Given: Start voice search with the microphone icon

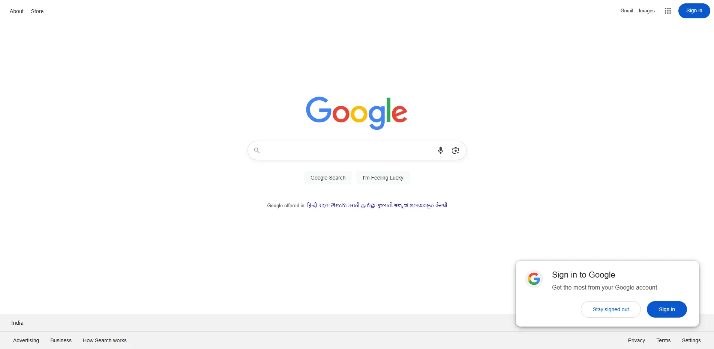Looking at the screenshot, I should click(x=441, y=150).
